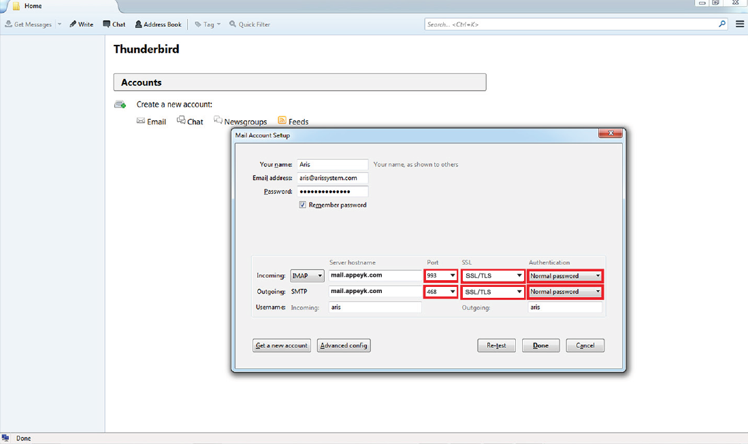Click the Get Messages button
This screenshot has width=748, height=444.
[x=28, y=24]
